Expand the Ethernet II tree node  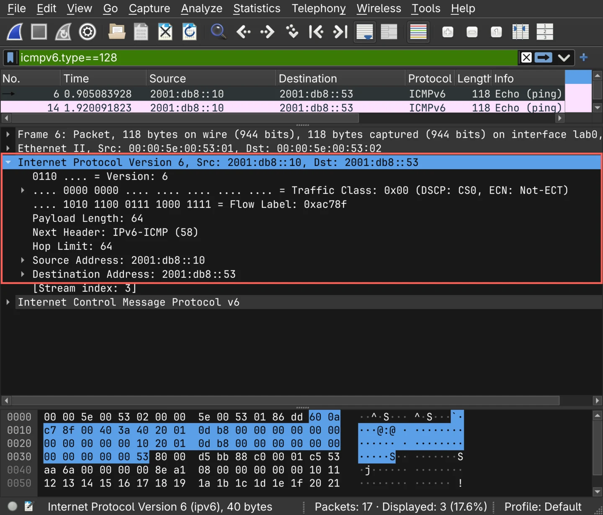pos(8,148)
